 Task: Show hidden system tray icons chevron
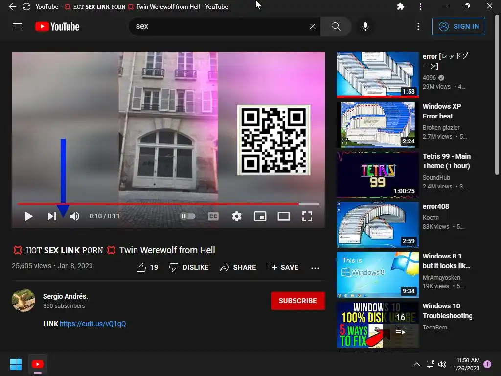point(417,364)
